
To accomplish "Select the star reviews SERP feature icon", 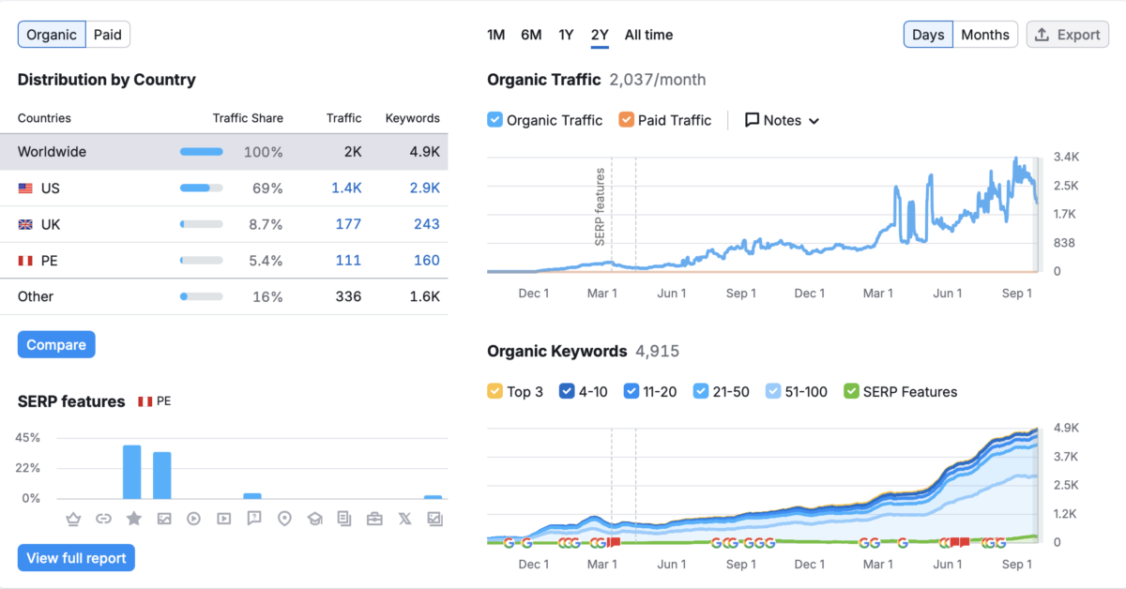I will click(x=134, y=519).
